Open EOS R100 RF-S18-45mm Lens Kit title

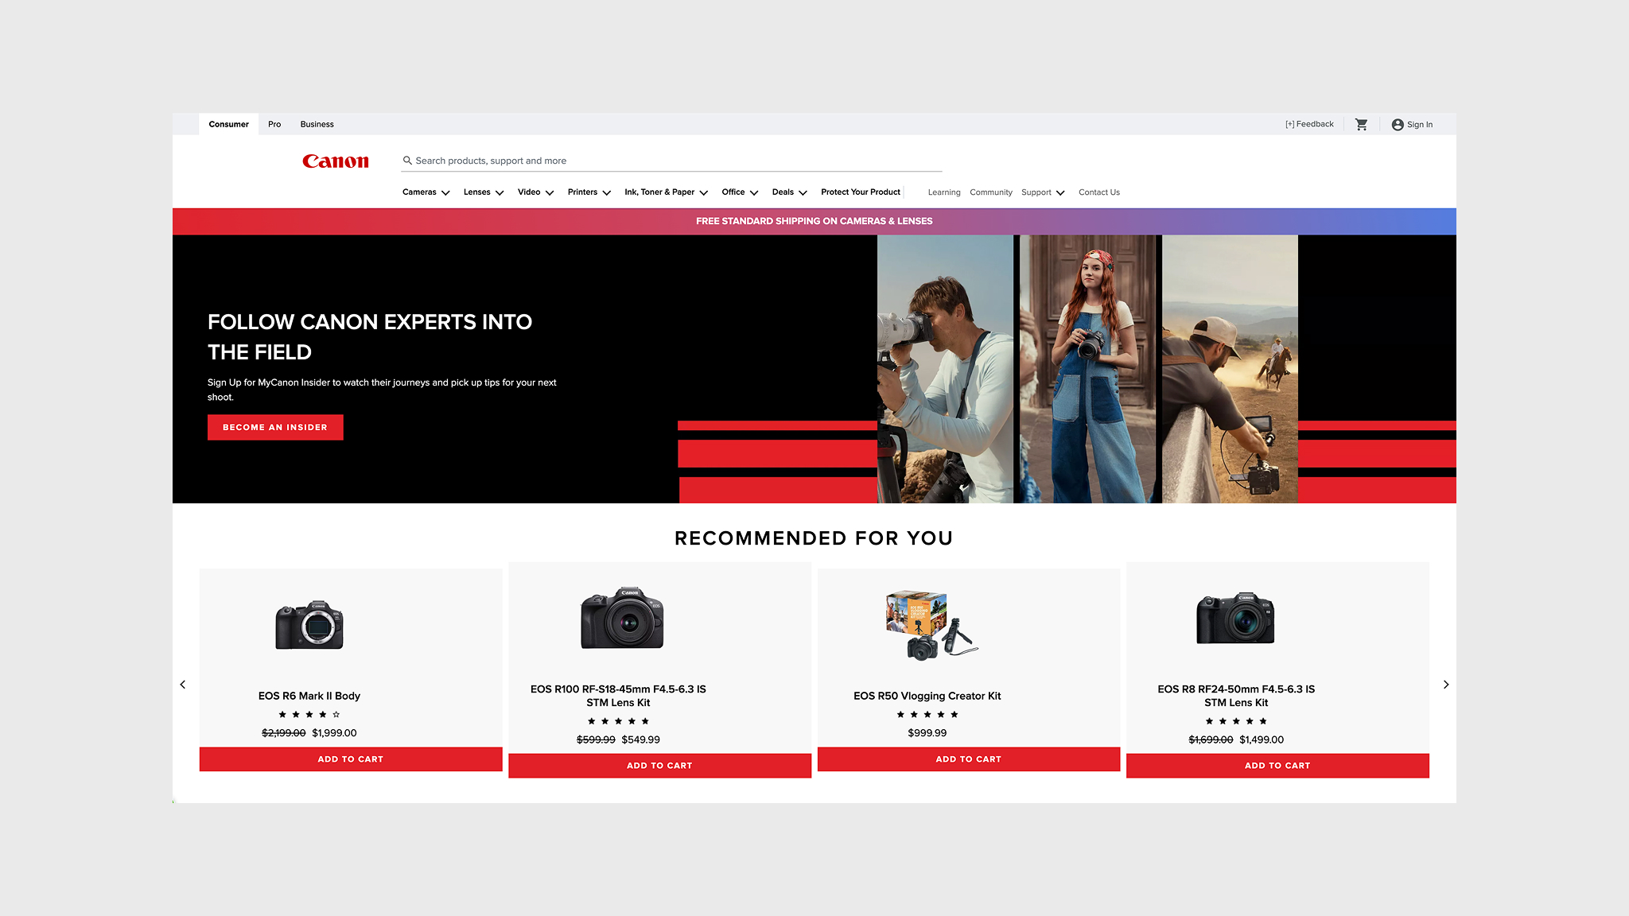(618, 696)
